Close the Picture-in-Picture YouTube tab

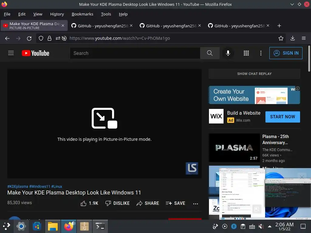click(x=63, y=25)
